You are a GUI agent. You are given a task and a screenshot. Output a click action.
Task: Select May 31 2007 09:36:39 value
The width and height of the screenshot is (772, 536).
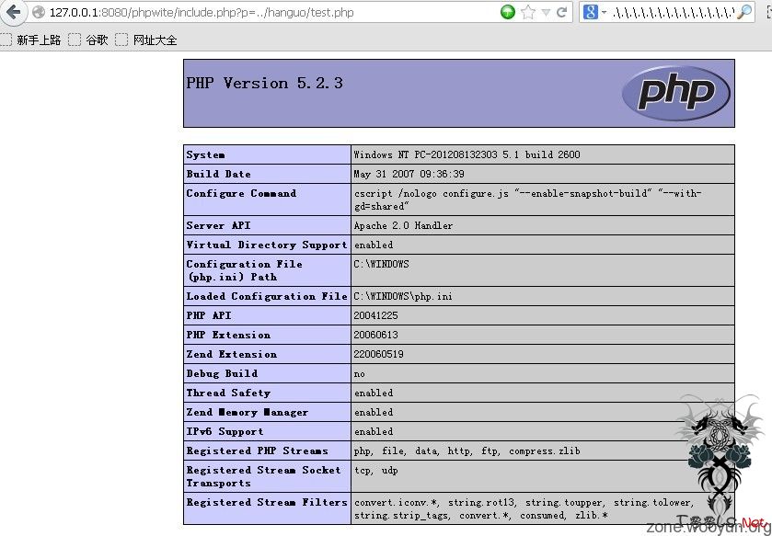(409, 174)
